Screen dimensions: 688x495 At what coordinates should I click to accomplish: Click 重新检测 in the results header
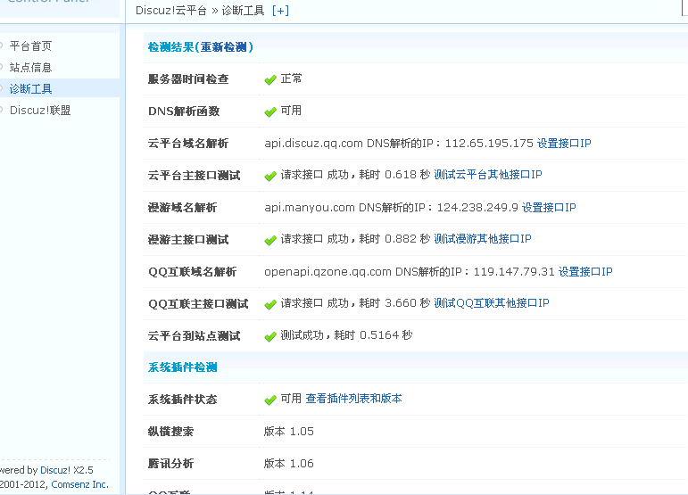223,47
